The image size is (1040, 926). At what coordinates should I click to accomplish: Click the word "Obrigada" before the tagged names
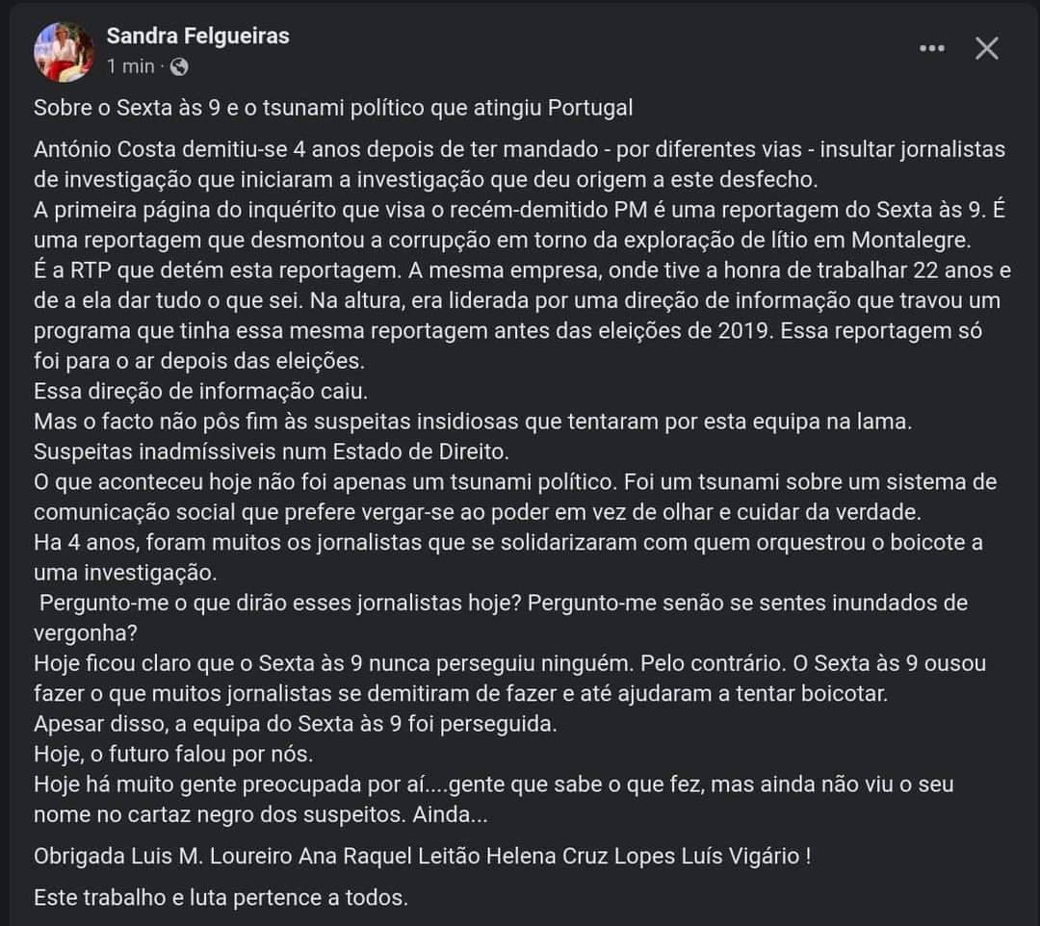click(78, 855)
